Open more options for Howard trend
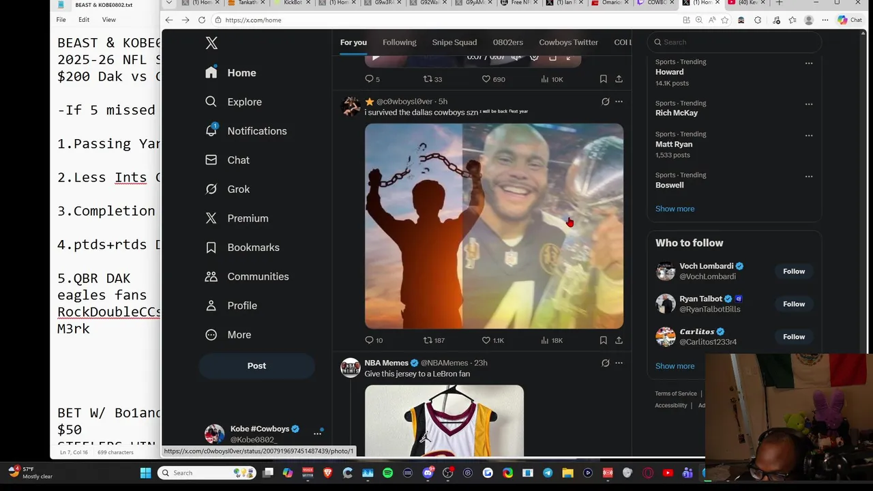The image size is (873, 491). click(x=809, y=63)
